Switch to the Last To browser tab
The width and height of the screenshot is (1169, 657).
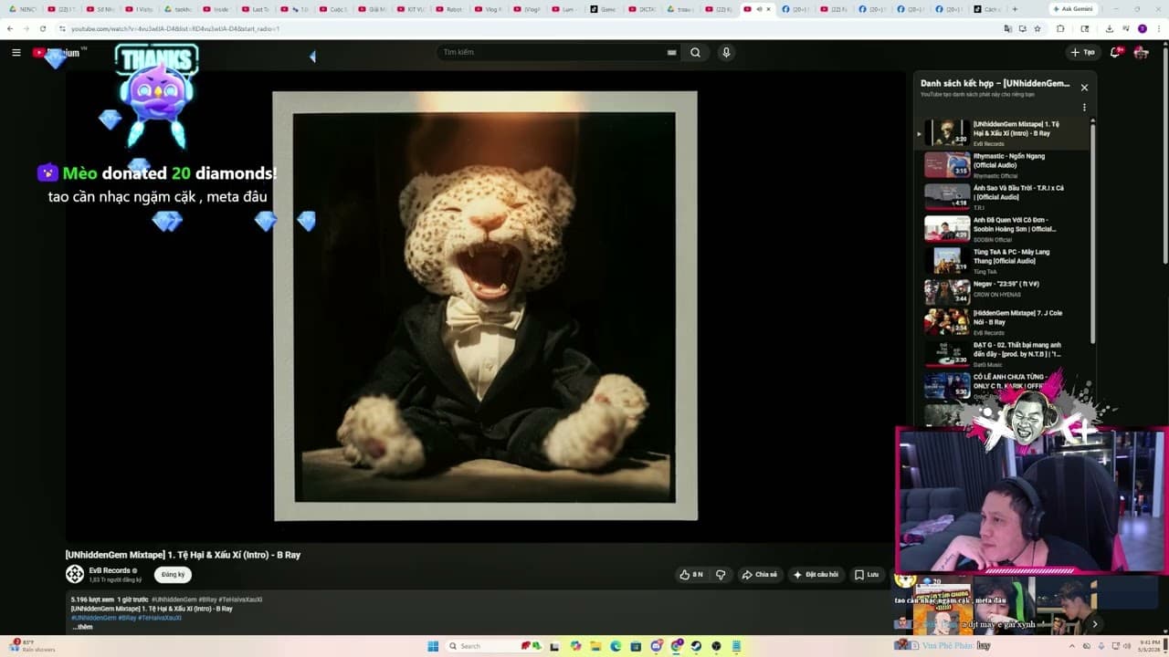(258, 9)
